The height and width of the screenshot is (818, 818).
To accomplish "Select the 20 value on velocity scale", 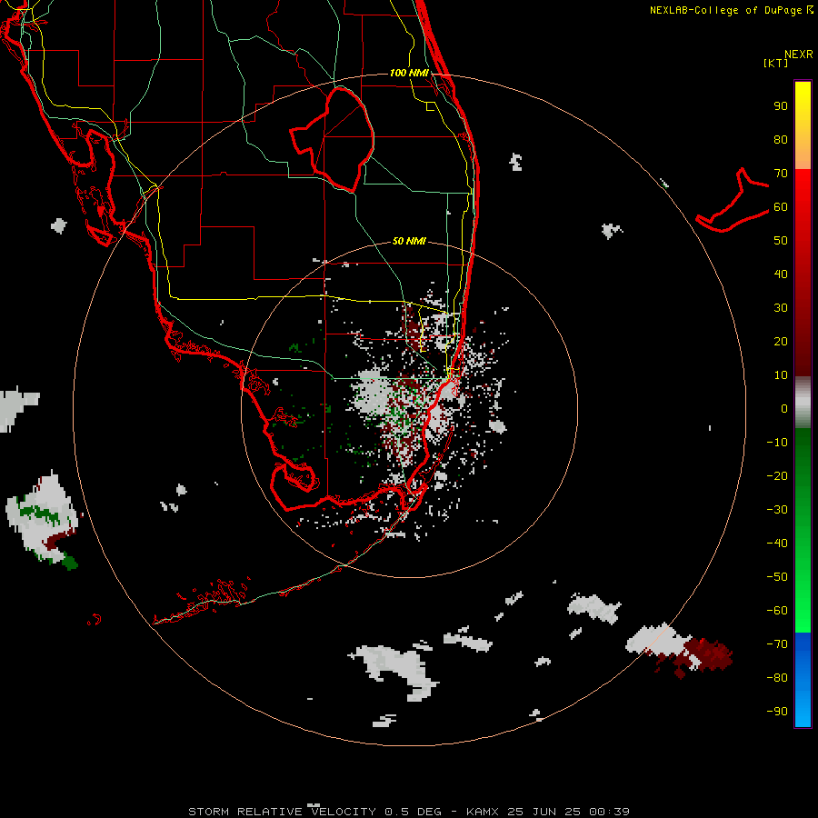I will click(781, 341).
